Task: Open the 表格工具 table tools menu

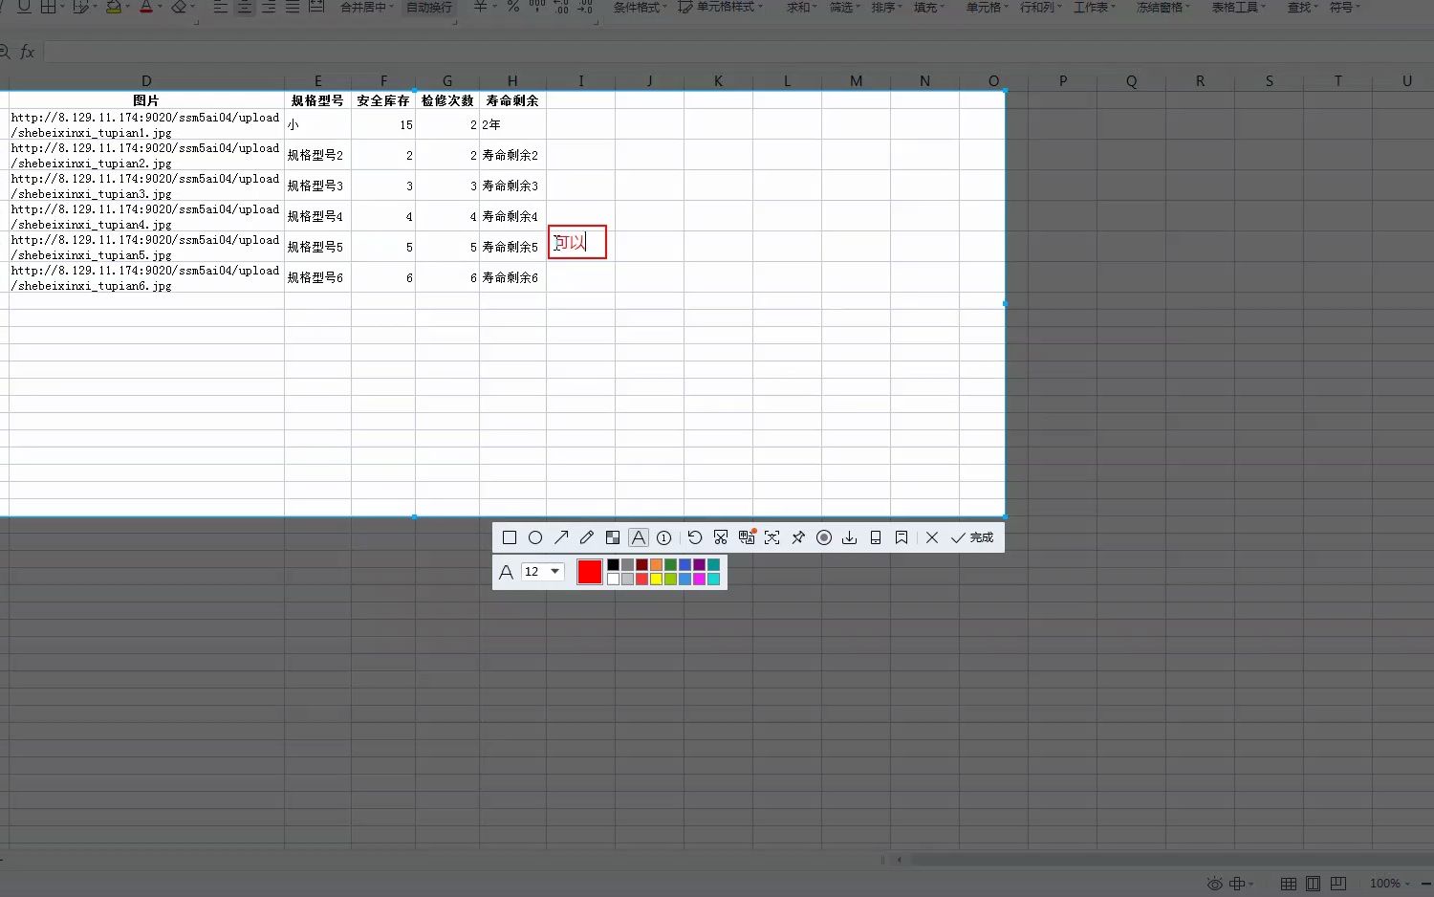Action: pyautogui.click(x=1238, y=7)
